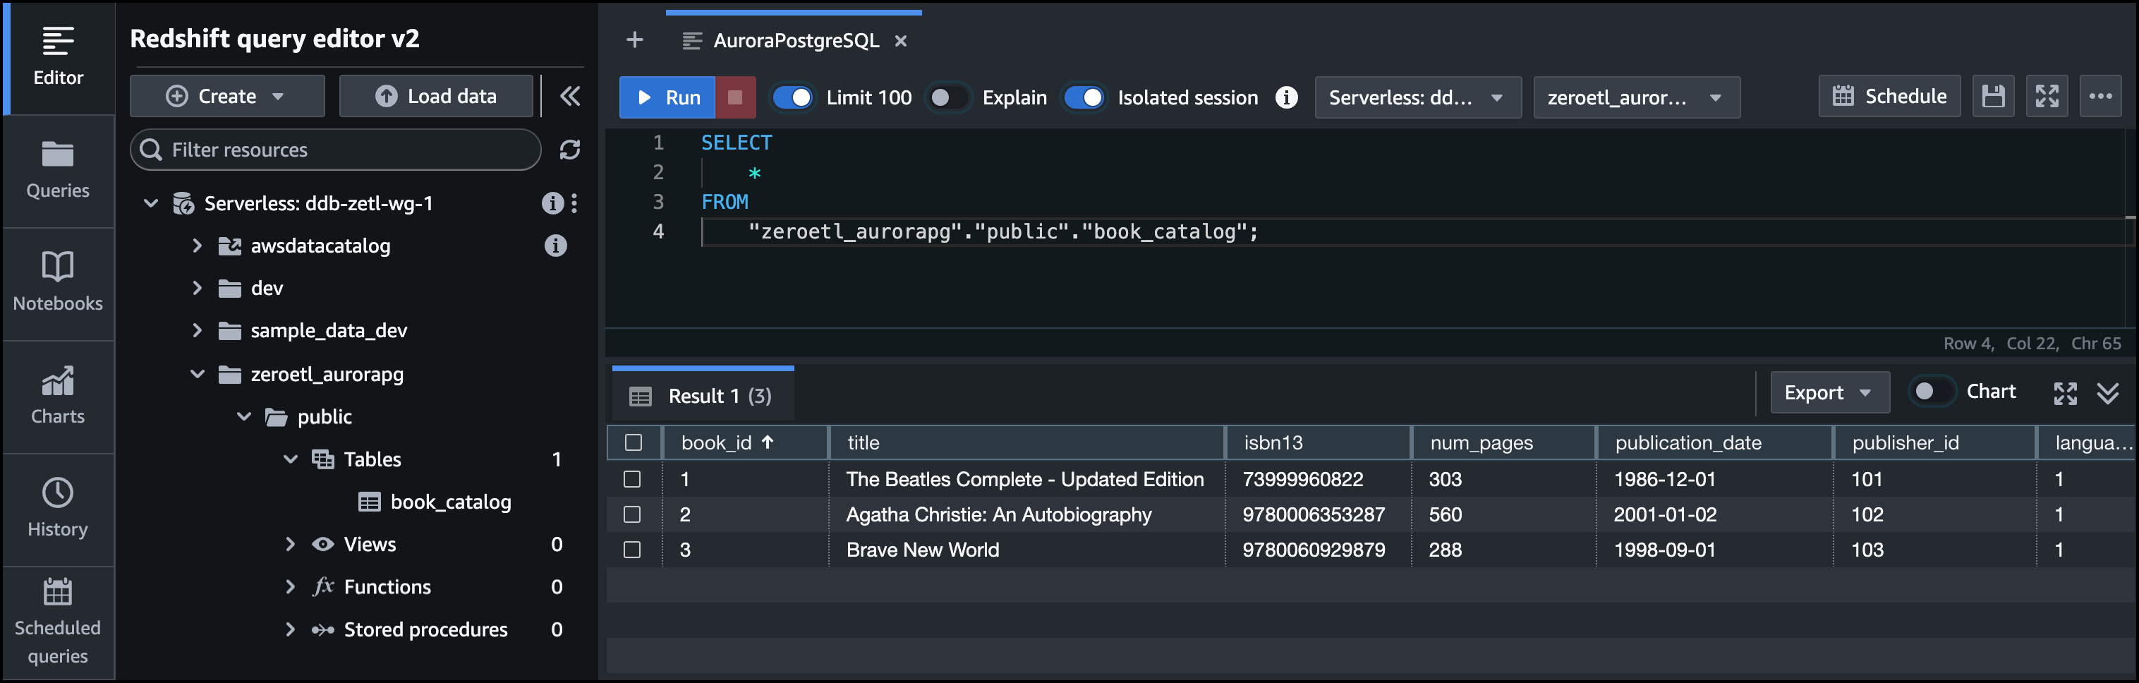The height and width of the screenshot is (683, 2139).
Task: Click the Filter resources search field
Action: 337,150
